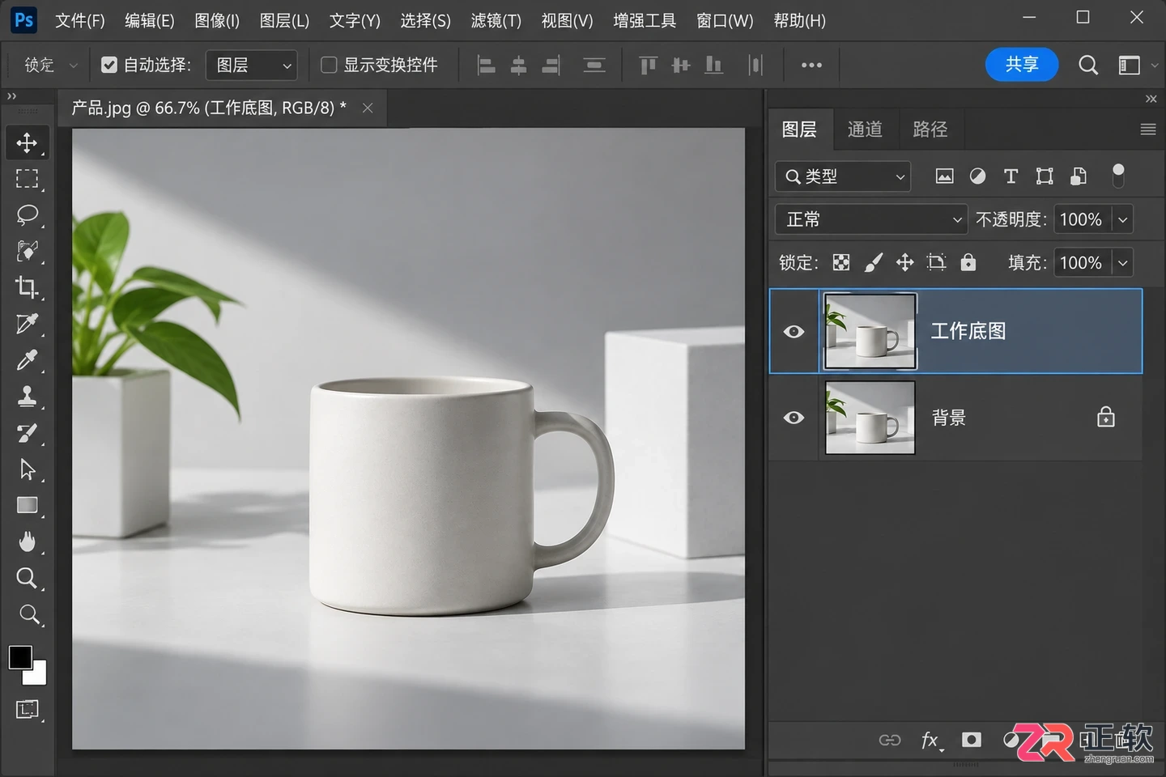The height and width of the screenshot is (777, 1166).
Task: Filter layers by type T icon
Action: (1011, 176)
